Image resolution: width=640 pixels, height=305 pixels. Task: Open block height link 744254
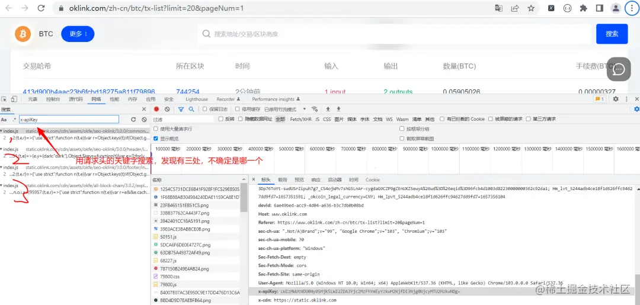(x=188, y=92)
